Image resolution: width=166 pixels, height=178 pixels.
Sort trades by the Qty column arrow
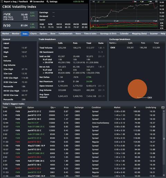click(x=55, y=108)
